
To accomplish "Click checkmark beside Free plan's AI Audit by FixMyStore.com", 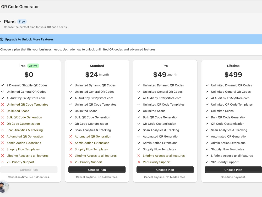I will click(3, 98).
